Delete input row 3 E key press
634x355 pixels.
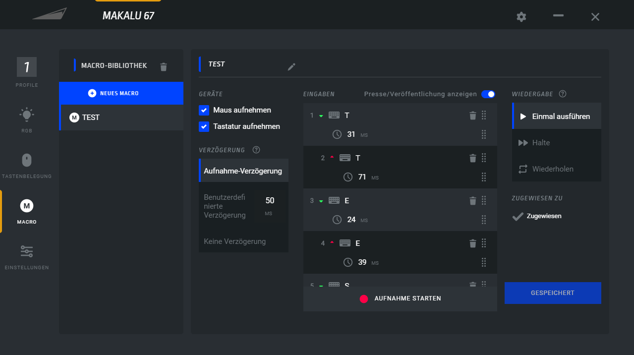coord(472,201)
